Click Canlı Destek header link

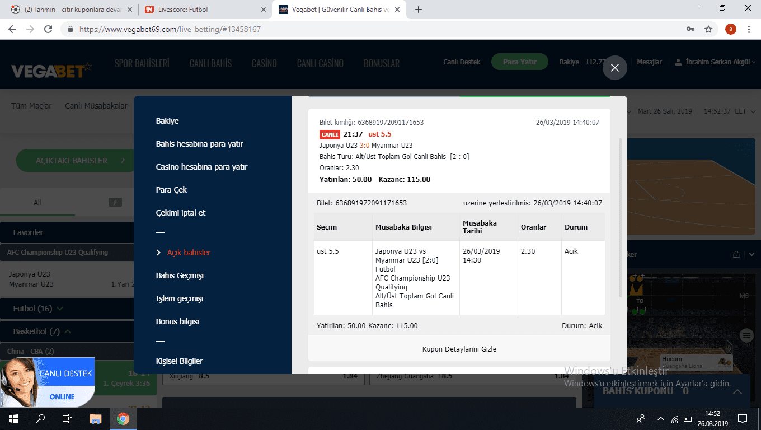tap(462, 62)
